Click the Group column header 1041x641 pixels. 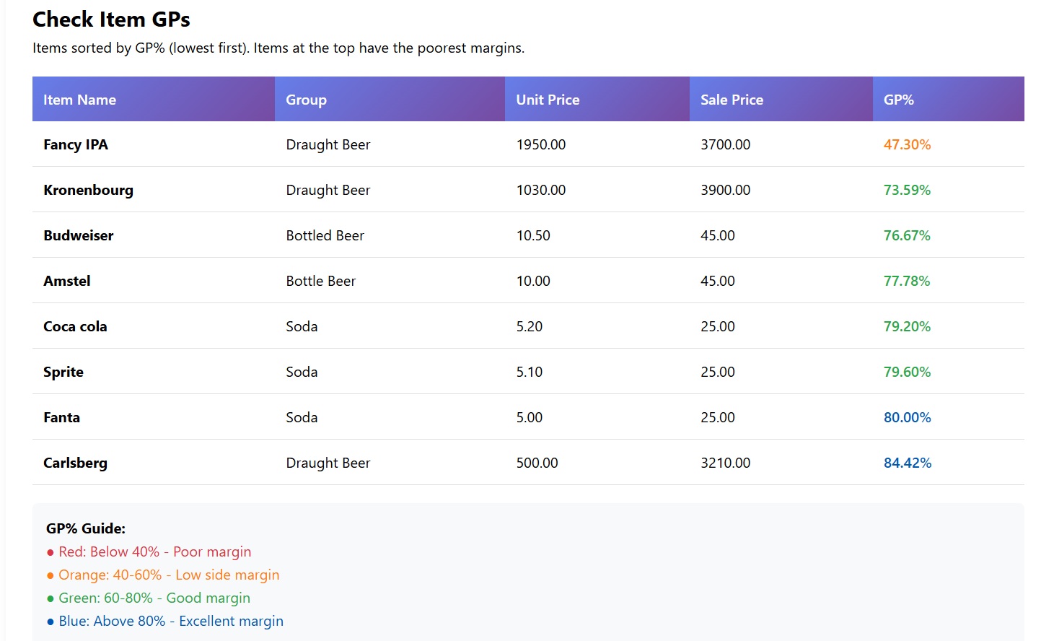[306, 100]
